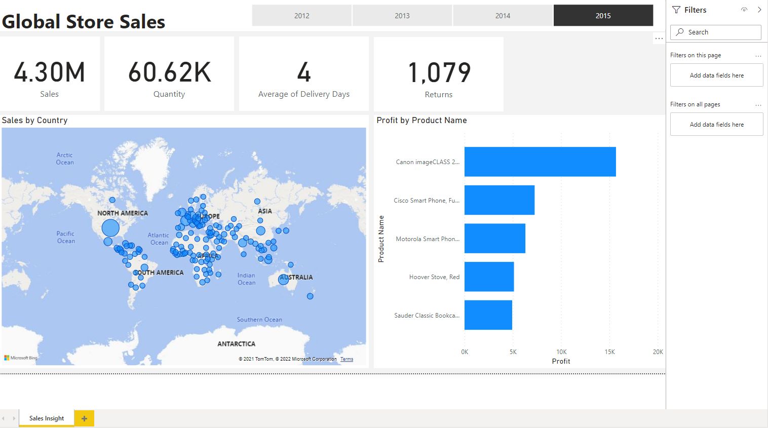Image resolution: width=768 pixels, height=428 pixels.
Task: Select the 2013 year filter
Action: coord(402,15)
